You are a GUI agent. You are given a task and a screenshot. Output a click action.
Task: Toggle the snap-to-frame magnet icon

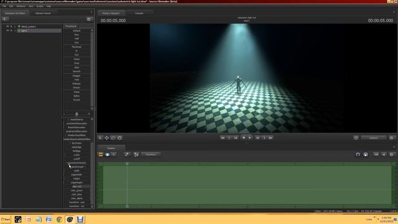[x=366, y=154]
